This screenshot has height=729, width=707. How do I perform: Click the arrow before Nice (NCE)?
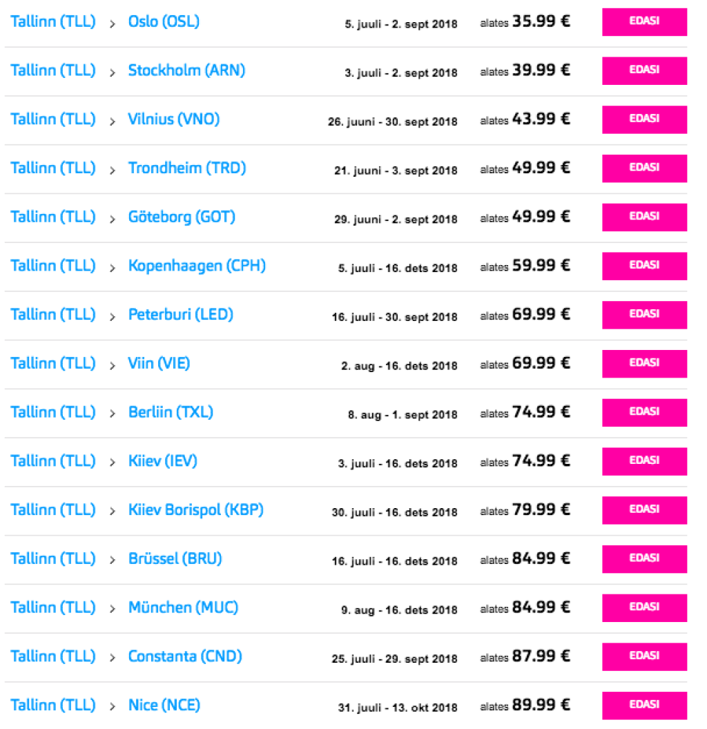(x=112, y=706)
